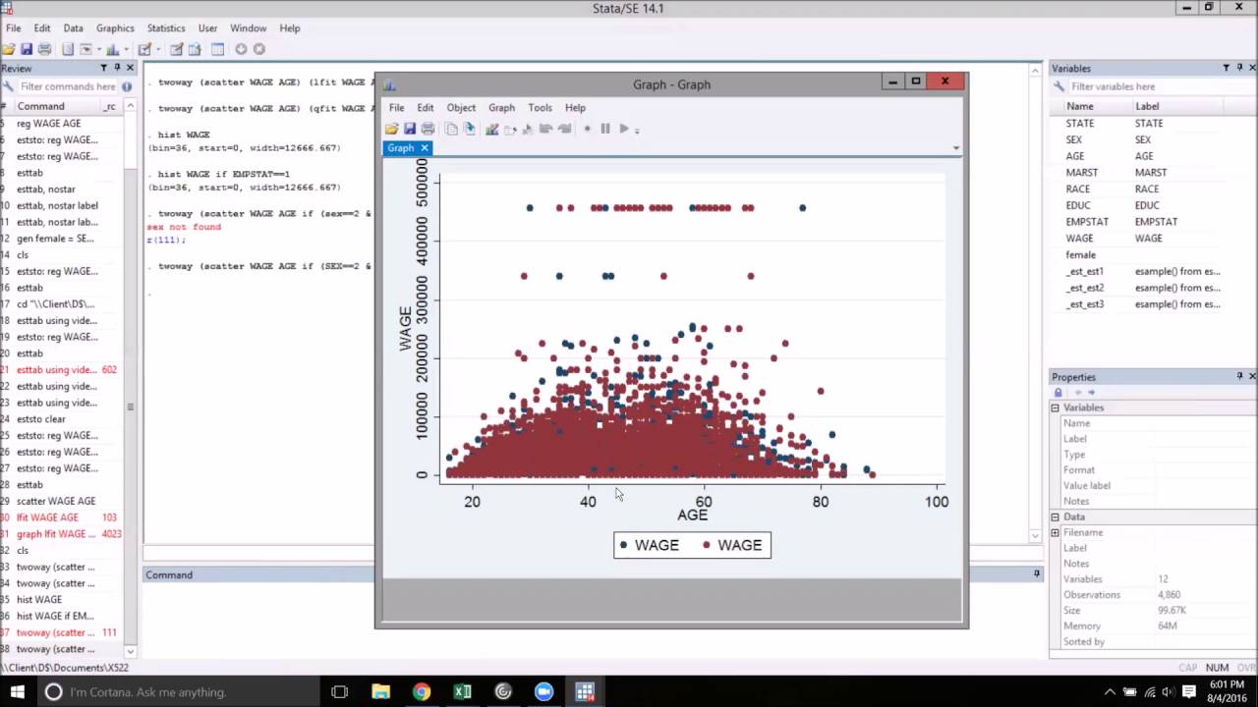The height and width of the screenshot is (707, 1258).
Task: Click the Break (stop) icon in main toolbar
Action: coord(258,49)
